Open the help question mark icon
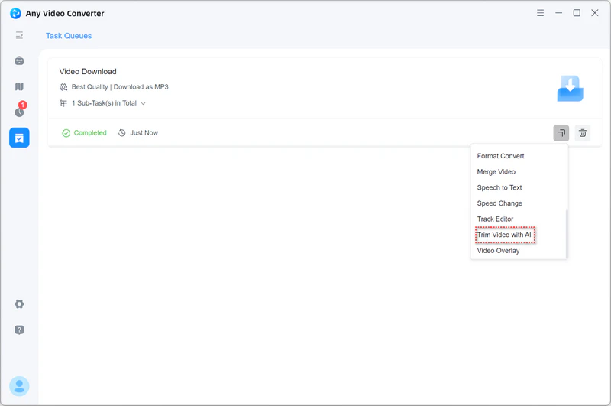 pyautogui.click(x=19, y=330)
